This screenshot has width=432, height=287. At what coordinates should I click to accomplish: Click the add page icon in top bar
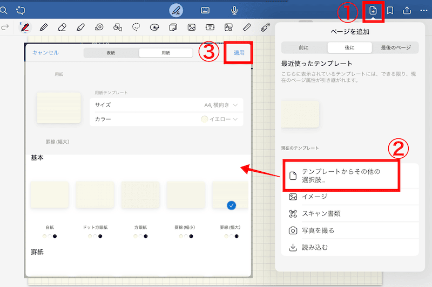pyautogui.click(x=373, y=11)
